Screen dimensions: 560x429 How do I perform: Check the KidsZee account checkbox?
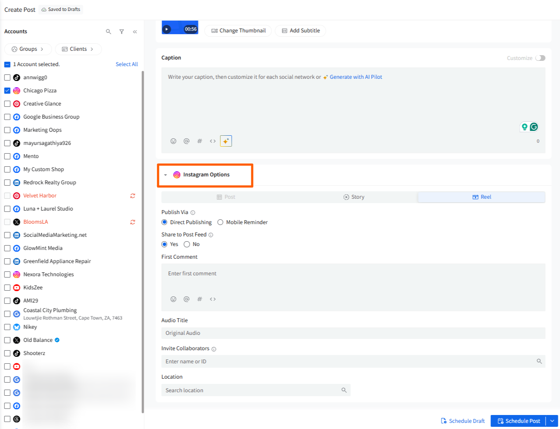click(x=7, y=288)
